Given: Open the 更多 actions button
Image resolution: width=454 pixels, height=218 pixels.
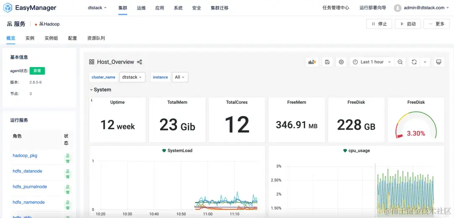Looking at the screenshot, I should [436, 24].
